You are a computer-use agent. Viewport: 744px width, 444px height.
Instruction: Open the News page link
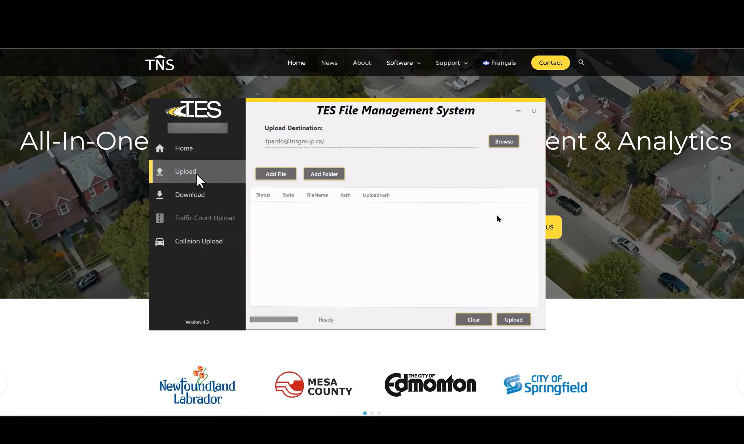point(329,63)
